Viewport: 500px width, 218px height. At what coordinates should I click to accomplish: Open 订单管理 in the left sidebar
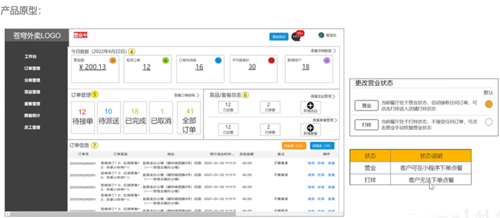pos(32,68)
